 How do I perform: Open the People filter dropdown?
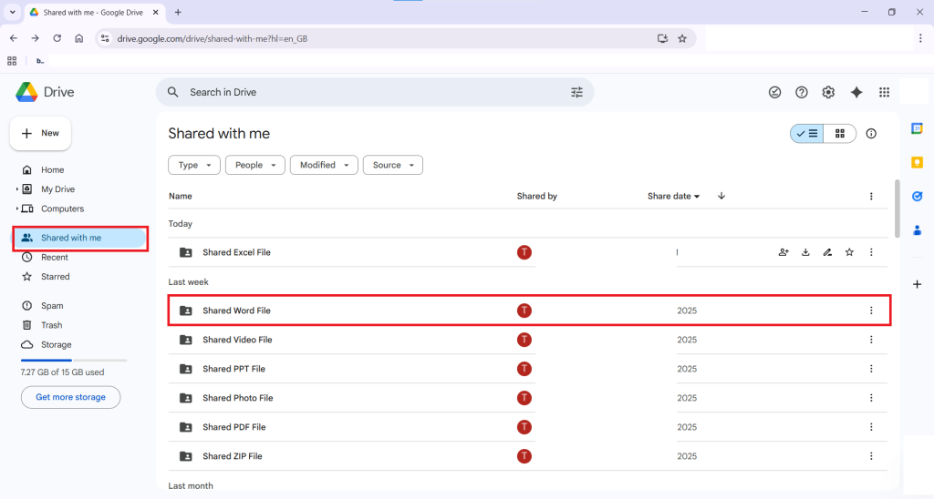click(x=254, y=165)
